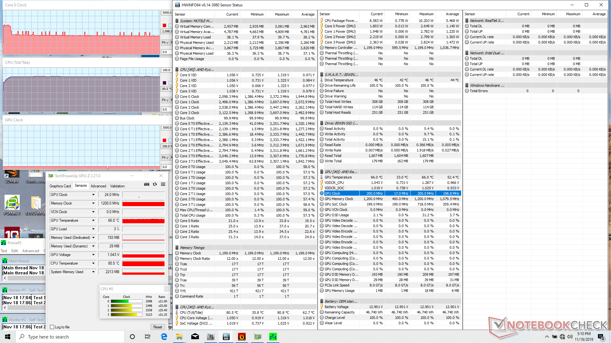Click GPU-Z Reset button
Screen dimensions: 611x343
coord(158,327)
